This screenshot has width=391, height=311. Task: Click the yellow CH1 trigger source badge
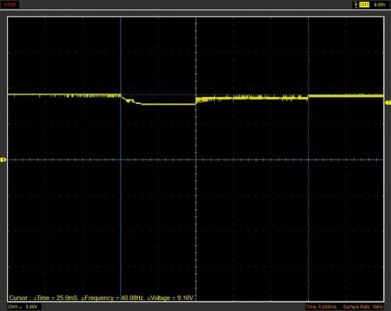(364, 5)
